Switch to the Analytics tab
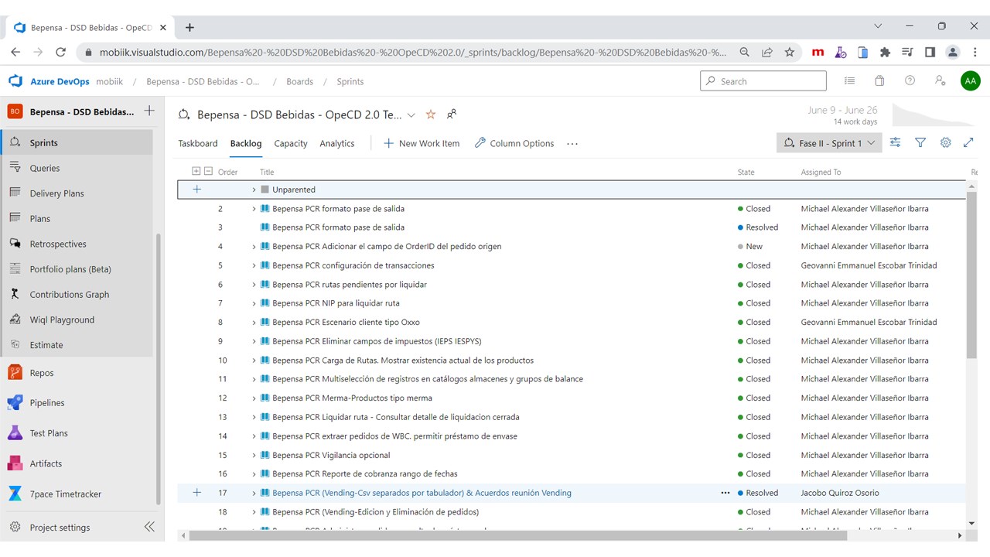Viewport: 990px width, 557px height. pos(337,143)
